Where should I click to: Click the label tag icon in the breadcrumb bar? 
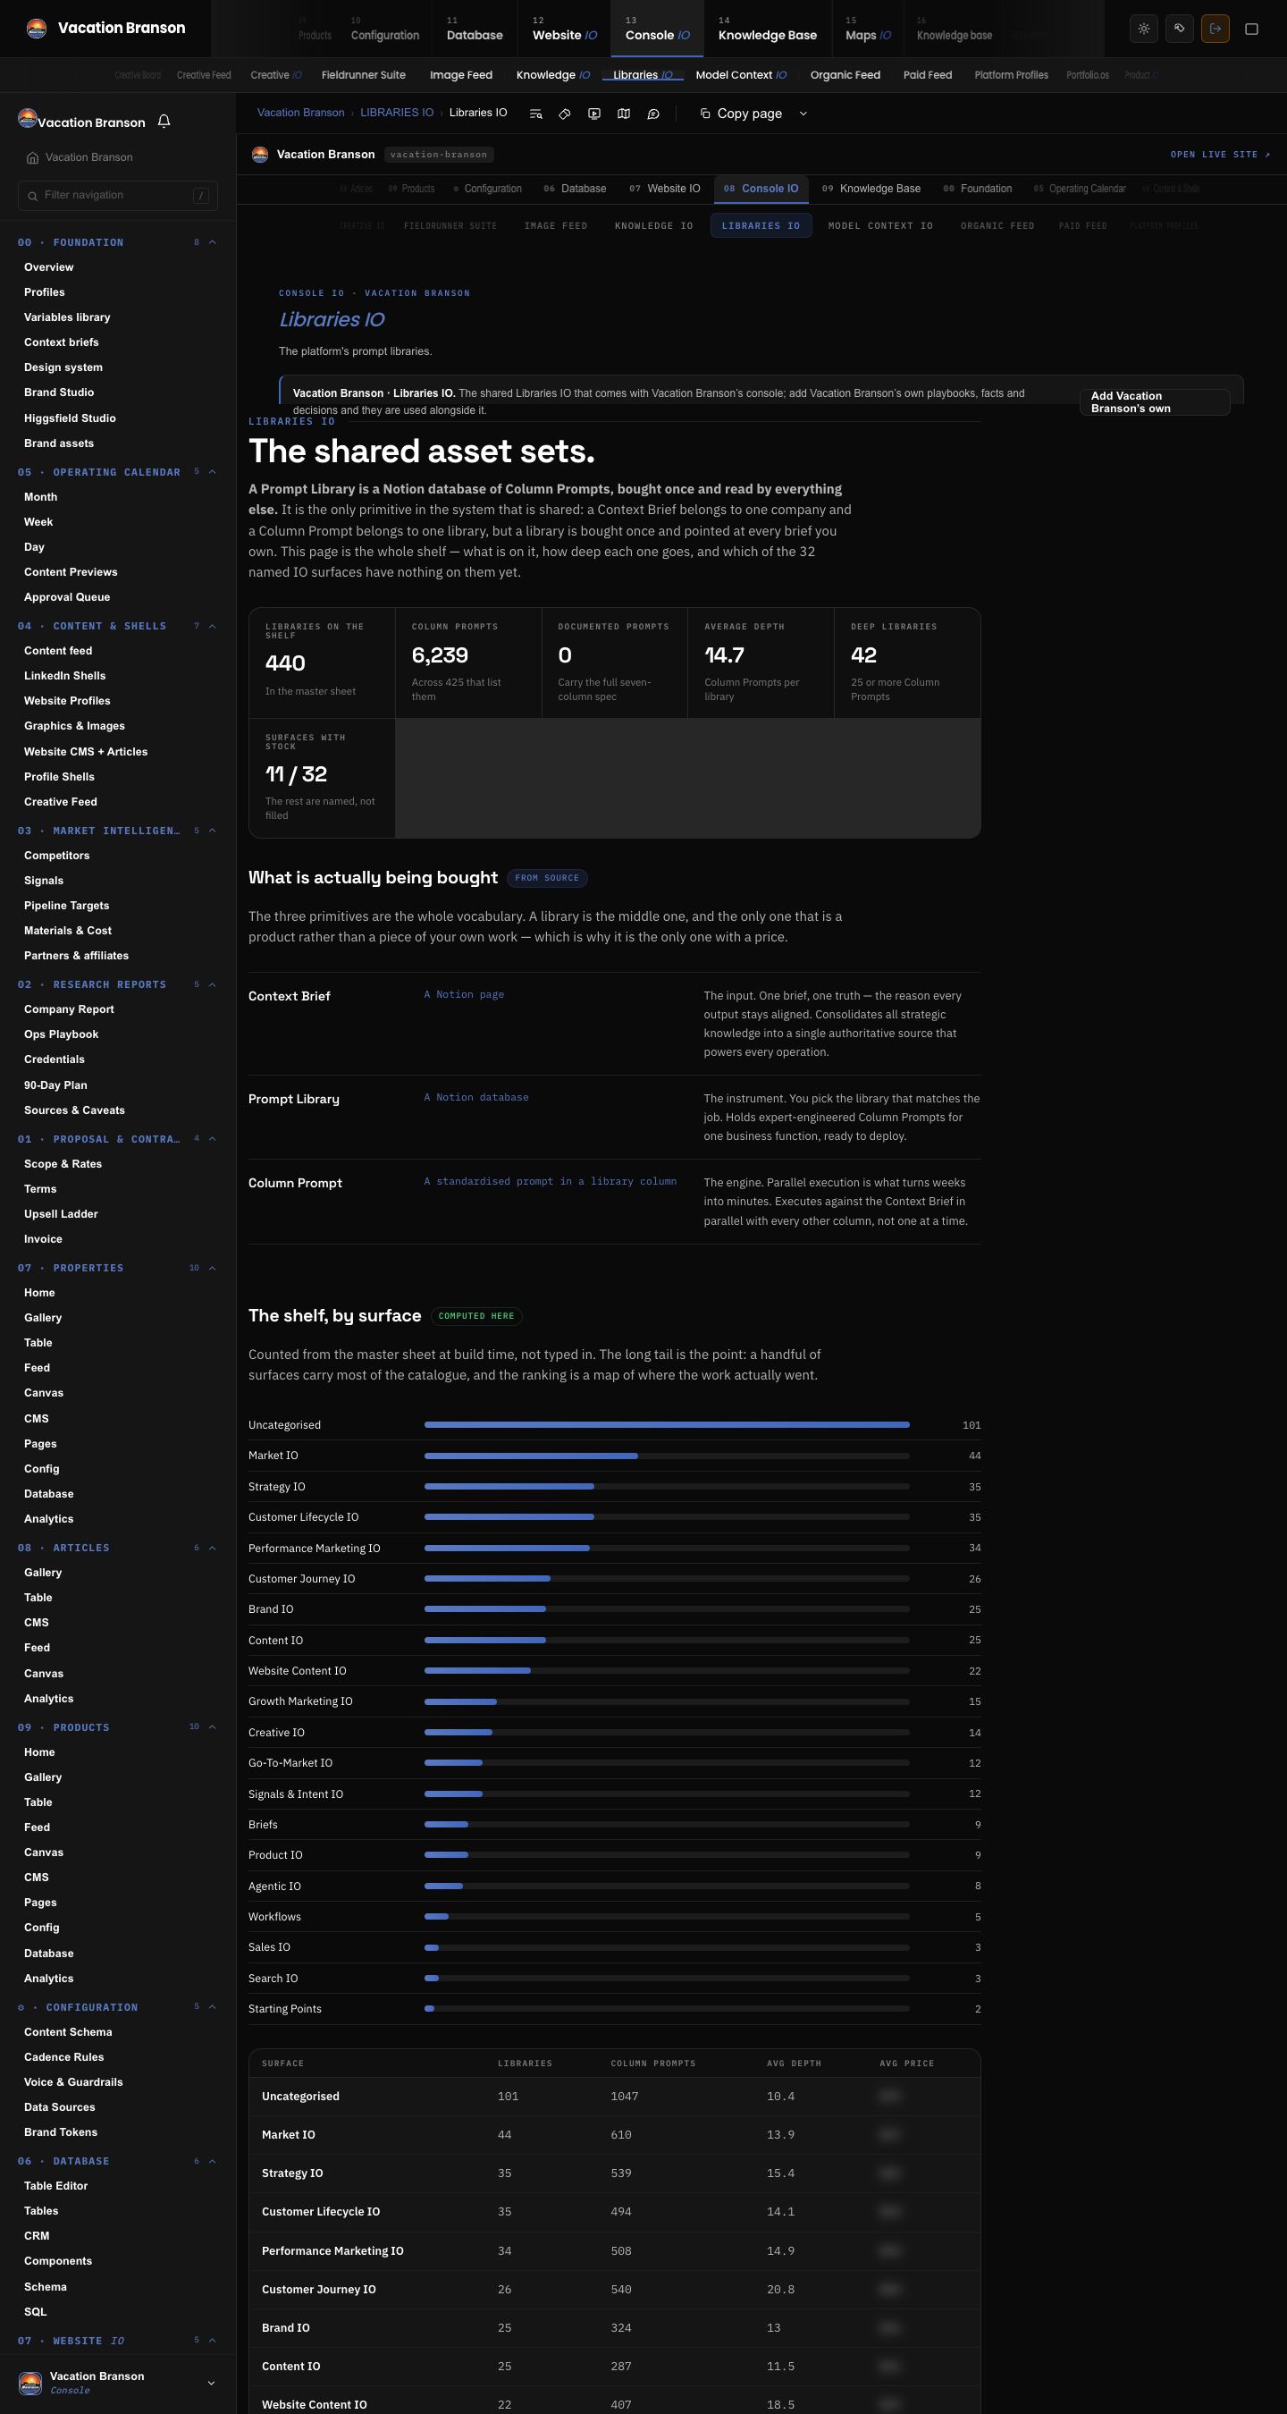[565, 114]
